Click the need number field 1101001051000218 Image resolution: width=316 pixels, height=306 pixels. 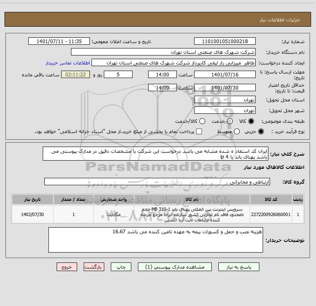(x=225, y=41)
